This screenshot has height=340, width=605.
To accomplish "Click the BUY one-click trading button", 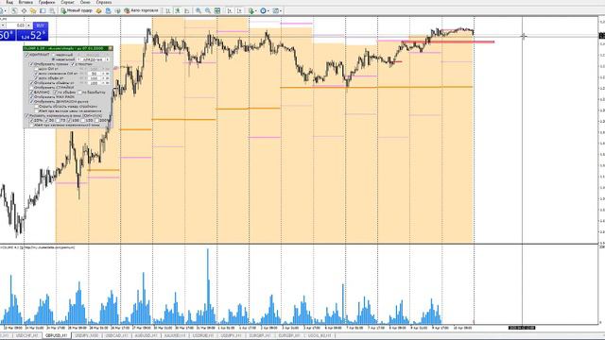I will point(40,25).
